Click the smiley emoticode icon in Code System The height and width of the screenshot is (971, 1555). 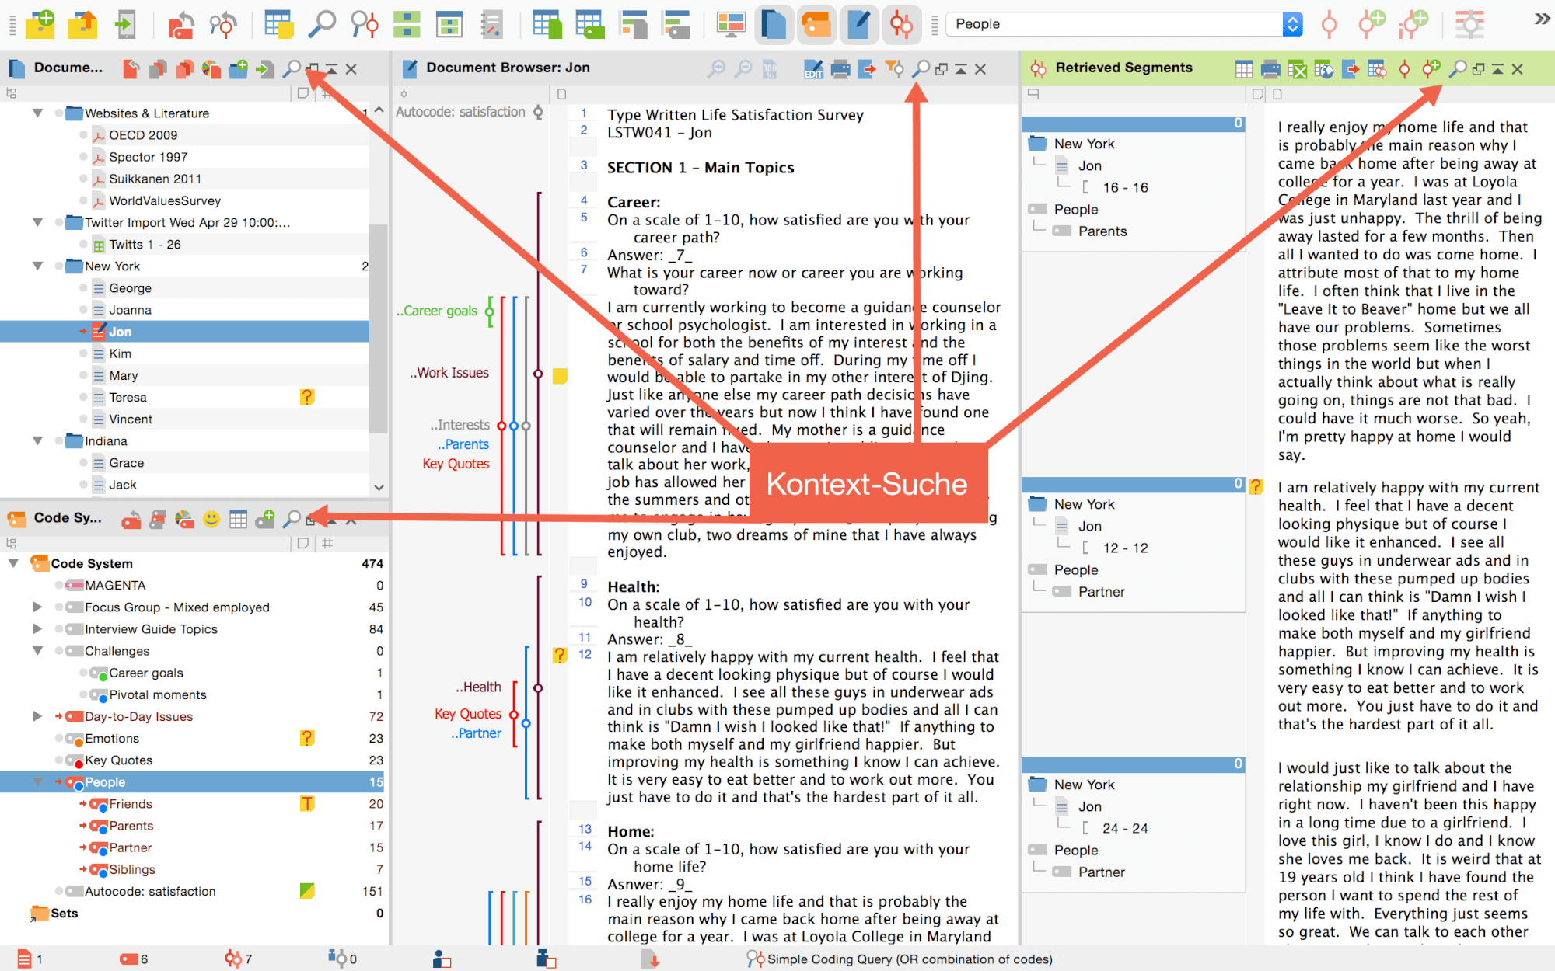click(x=211, y=519)
